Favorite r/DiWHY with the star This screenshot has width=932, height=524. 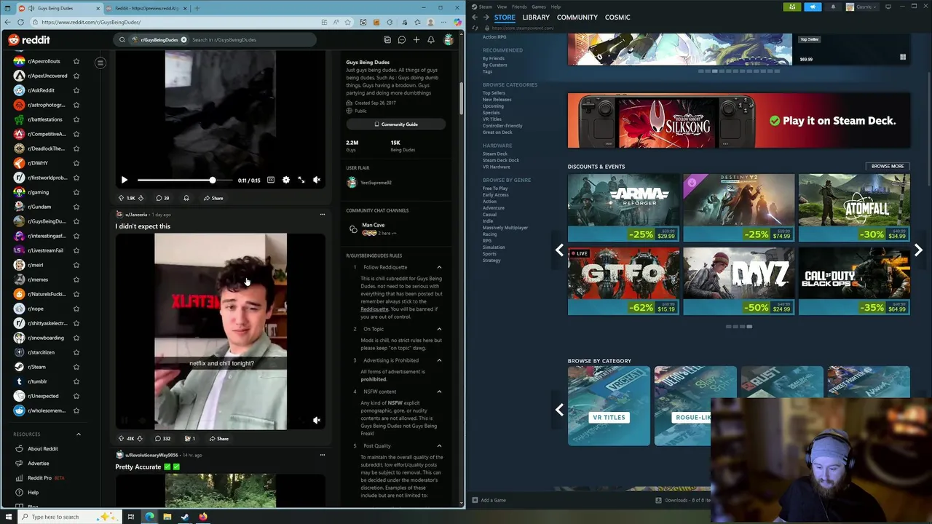[76, 163]
